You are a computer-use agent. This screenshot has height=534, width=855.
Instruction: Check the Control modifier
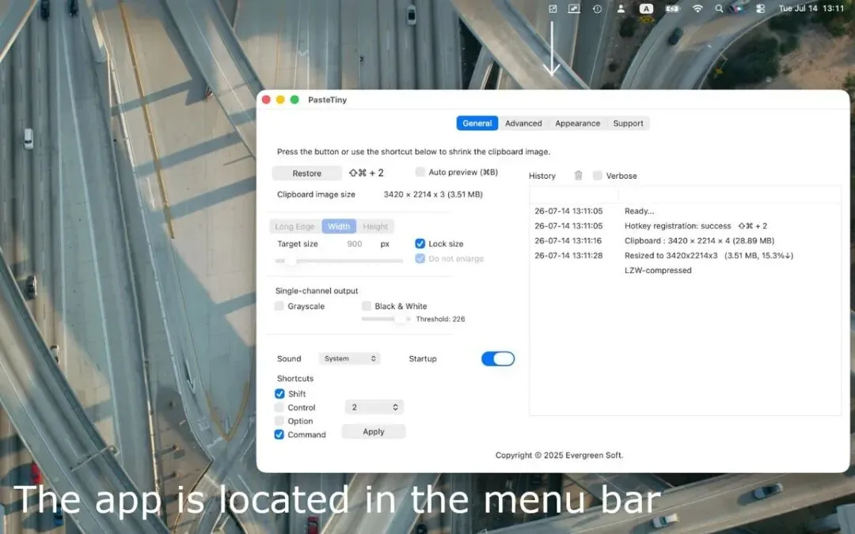coord(279,407)
